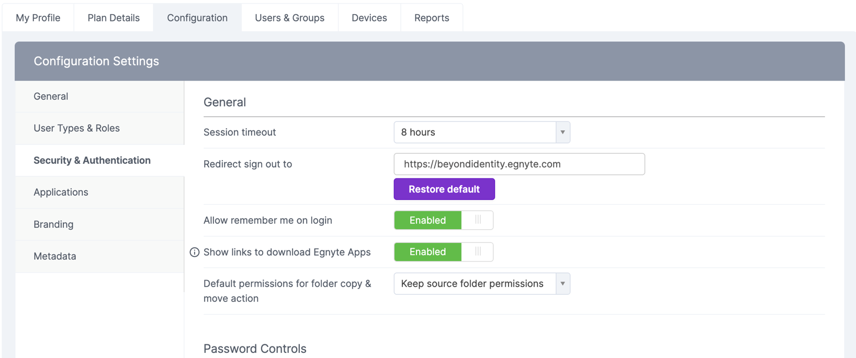Open Security & Authentication settings

point(92,160)
